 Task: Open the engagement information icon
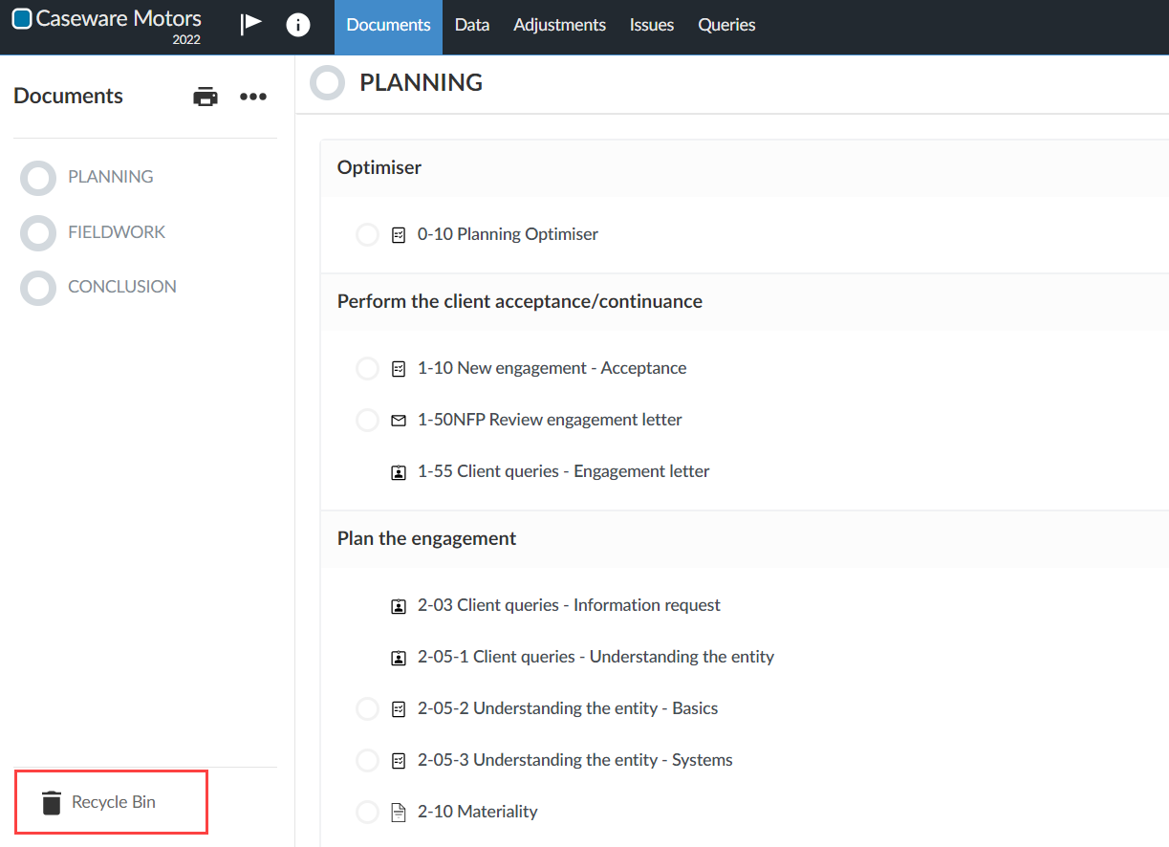[x=298, y=25]
